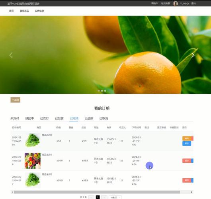Viewport: 211px width, 199px height.
Task: Show previous banner slide with left arrow
Action: [x=11, y=55]
